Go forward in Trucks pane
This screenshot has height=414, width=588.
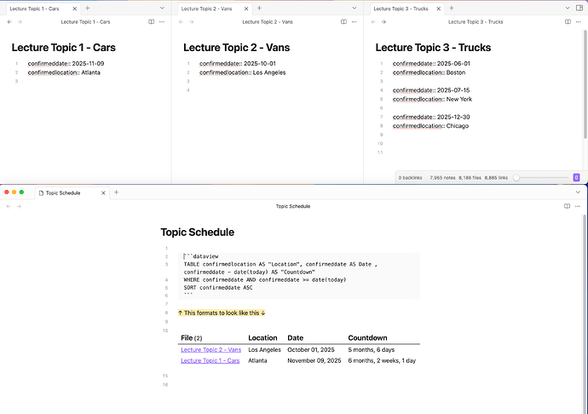point(383,22)
